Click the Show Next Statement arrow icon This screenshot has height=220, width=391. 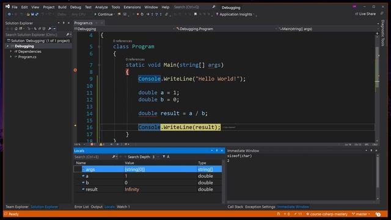click(x=148, y=14)
